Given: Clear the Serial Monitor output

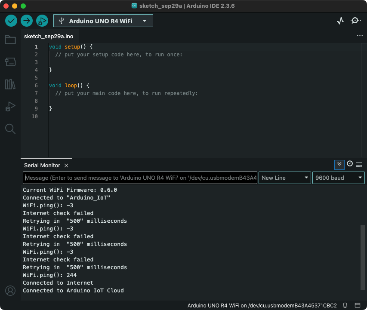Looking at the screenshot, I should pos(359,164).
